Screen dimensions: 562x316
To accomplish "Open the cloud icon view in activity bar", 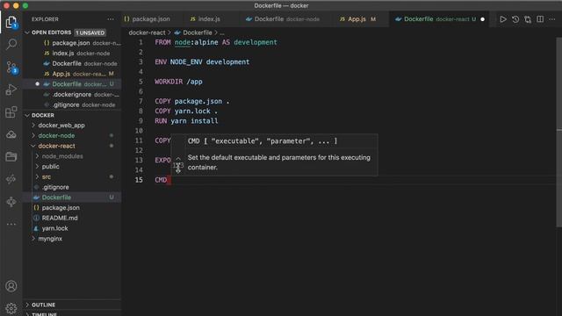I will [11, 134].
